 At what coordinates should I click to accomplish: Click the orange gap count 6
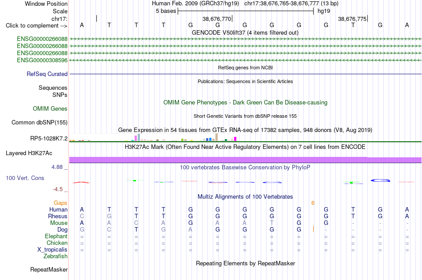tap(313, 203)
